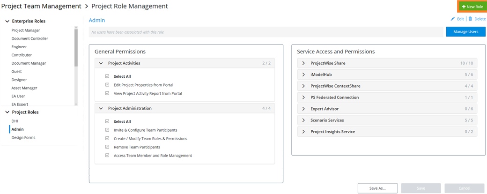Select the Design Forms project role
The width and height of the screenshot is (487, 194).
(x=23, y=138)
